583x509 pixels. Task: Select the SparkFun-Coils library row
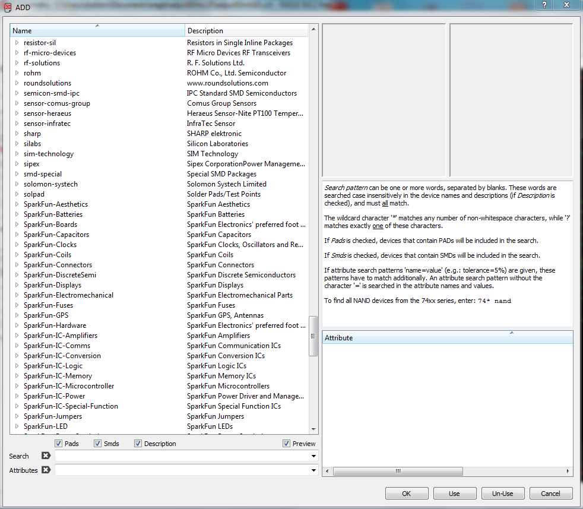[x=159, y=254]
